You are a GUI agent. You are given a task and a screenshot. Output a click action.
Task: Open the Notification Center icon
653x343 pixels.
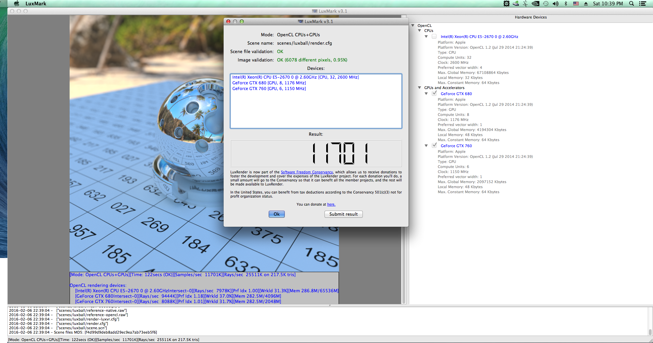643,4
